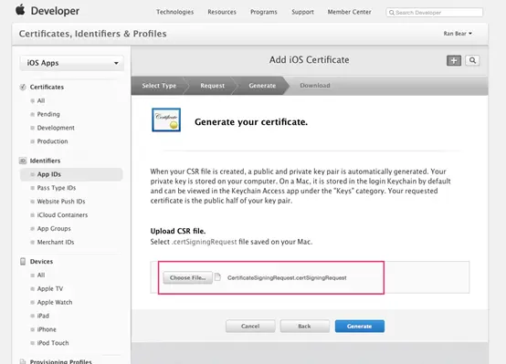The image size is (506, 364).
Task: Click the Upload CSR file heading
Action: (x=178, y=231)
